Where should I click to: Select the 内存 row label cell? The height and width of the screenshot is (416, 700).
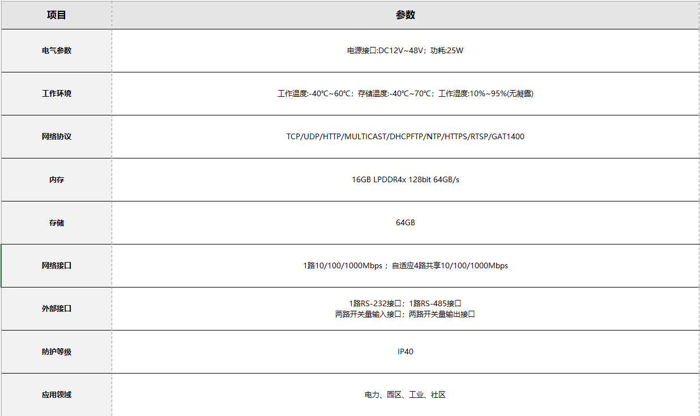(x=57, y=179)
